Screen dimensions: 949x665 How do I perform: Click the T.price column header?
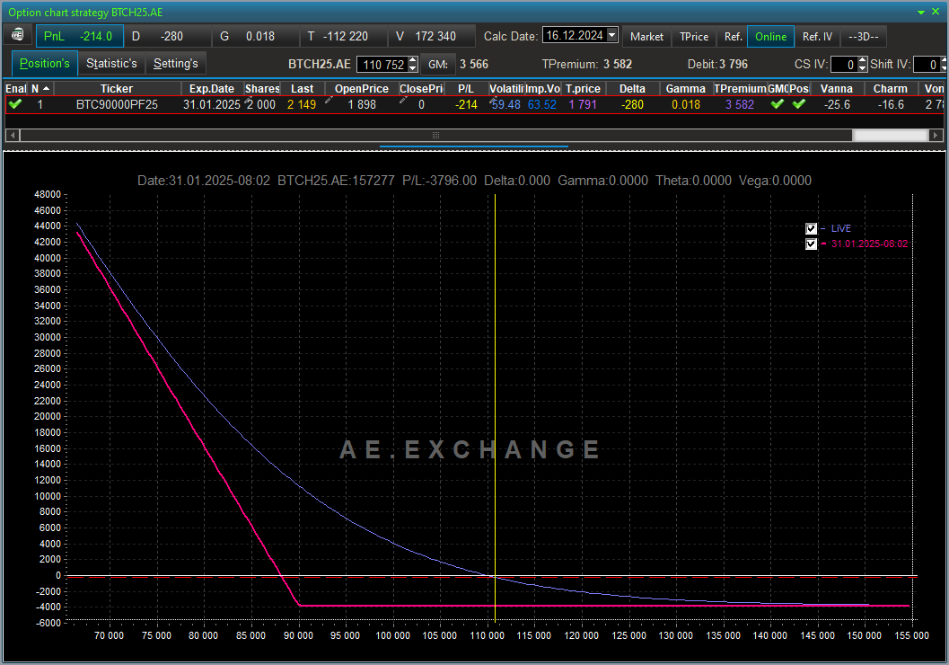(x=583, y=88)
